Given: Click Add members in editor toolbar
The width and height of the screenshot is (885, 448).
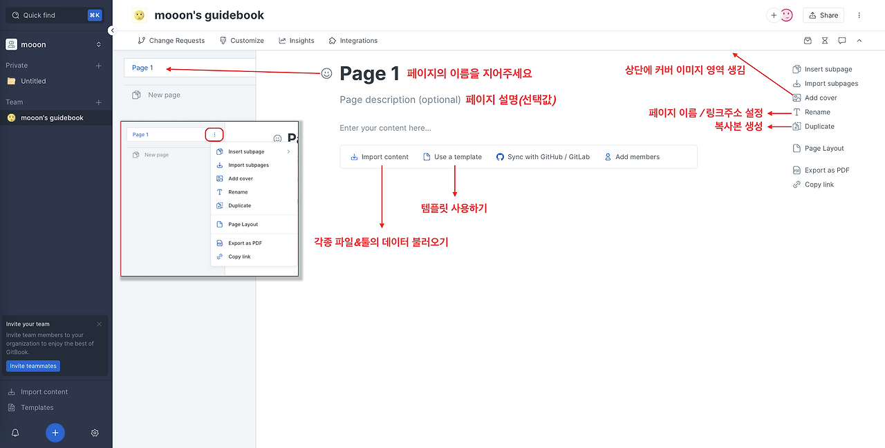Looking at the screenshot, I should tap(632, 157).
